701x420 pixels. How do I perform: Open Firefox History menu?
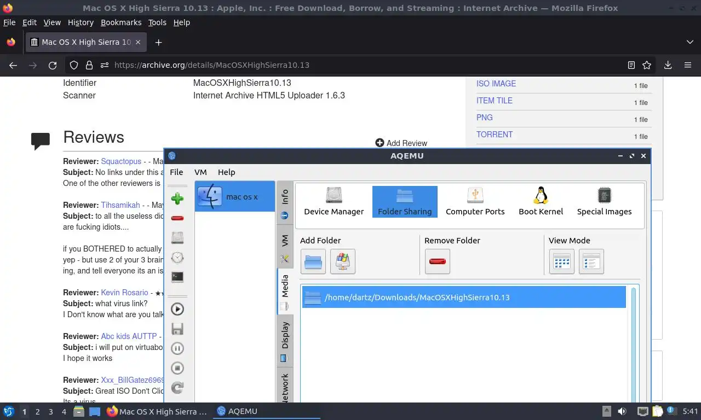tap(81, 22)
